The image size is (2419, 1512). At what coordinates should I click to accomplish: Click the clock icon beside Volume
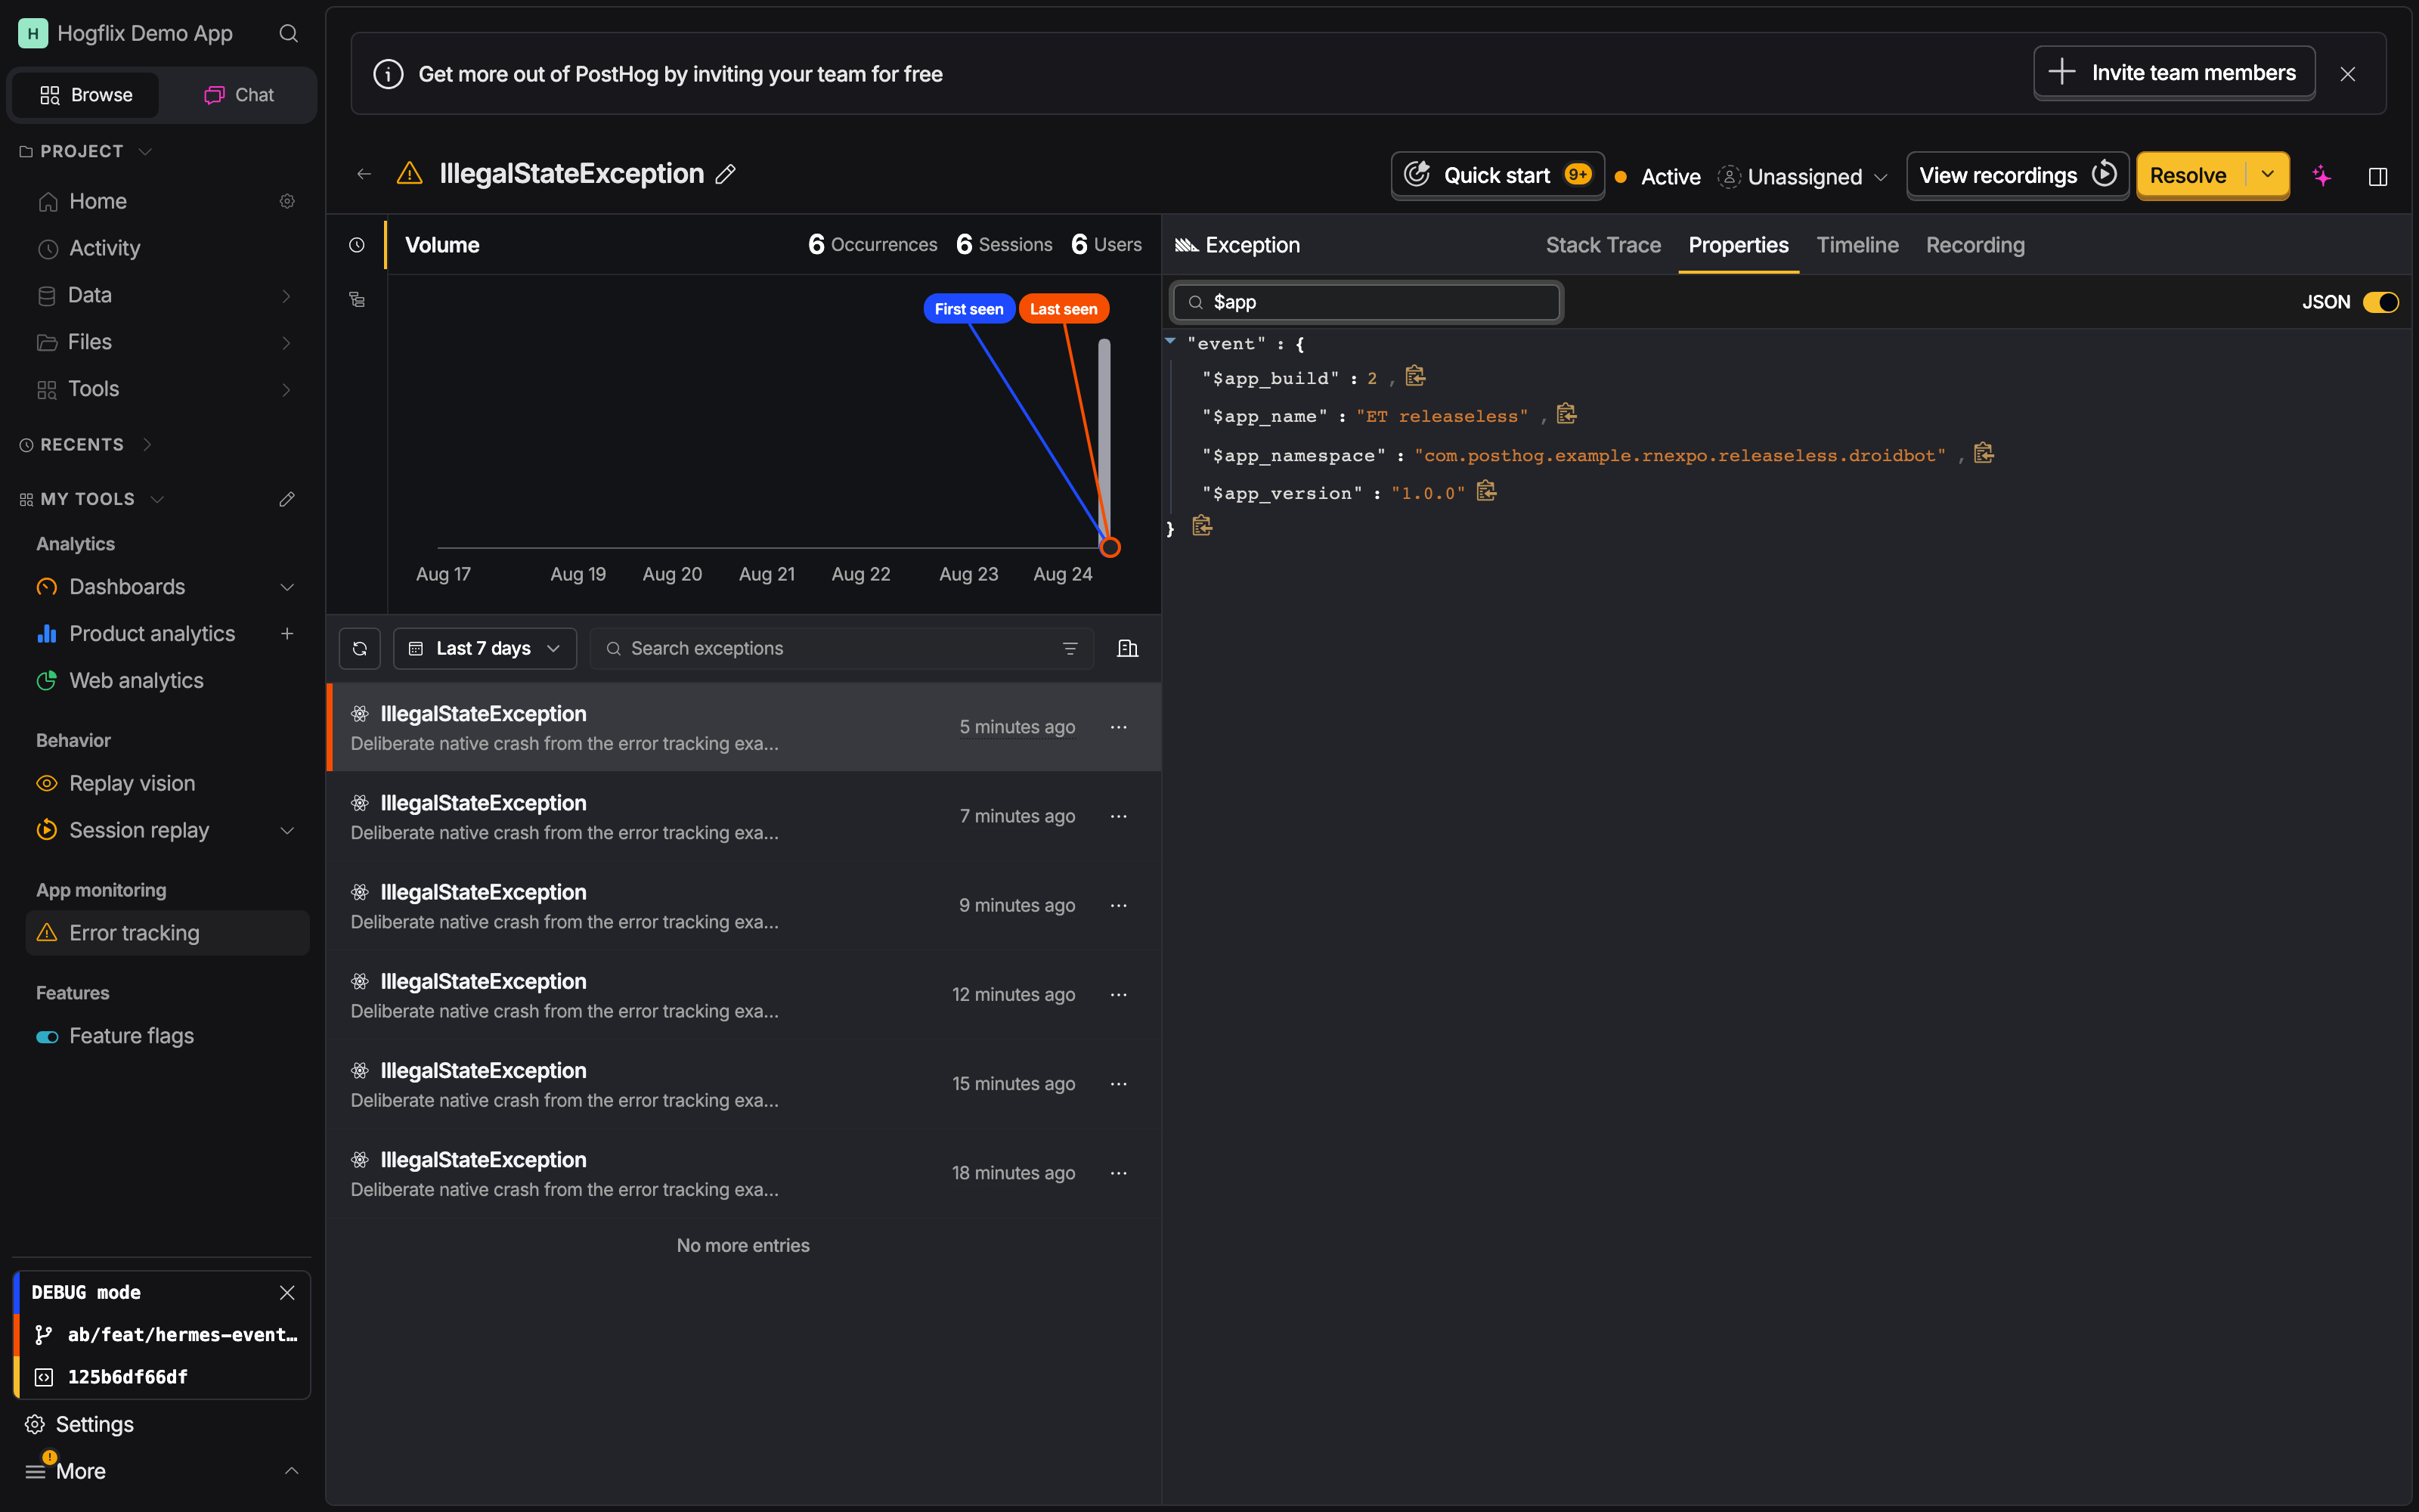click(357, 245)
